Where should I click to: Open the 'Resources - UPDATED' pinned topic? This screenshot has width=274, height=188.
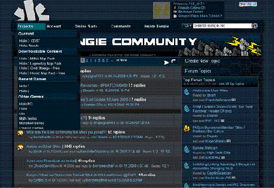104,85
